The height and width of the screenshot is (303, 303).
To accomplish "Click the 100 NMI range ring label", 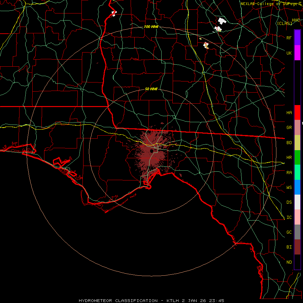I will point(151,27).
